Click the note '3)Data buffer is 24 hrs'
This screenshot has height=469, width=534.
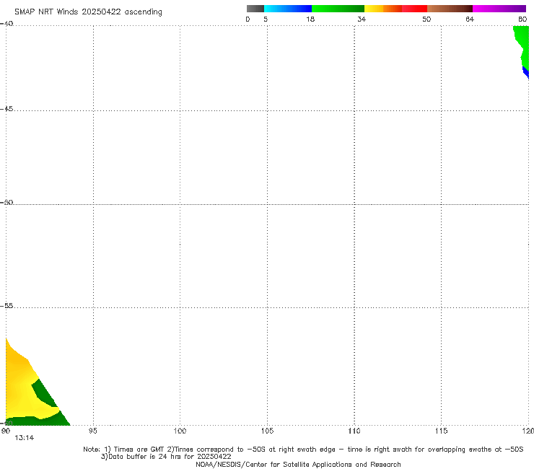(166, 457)
